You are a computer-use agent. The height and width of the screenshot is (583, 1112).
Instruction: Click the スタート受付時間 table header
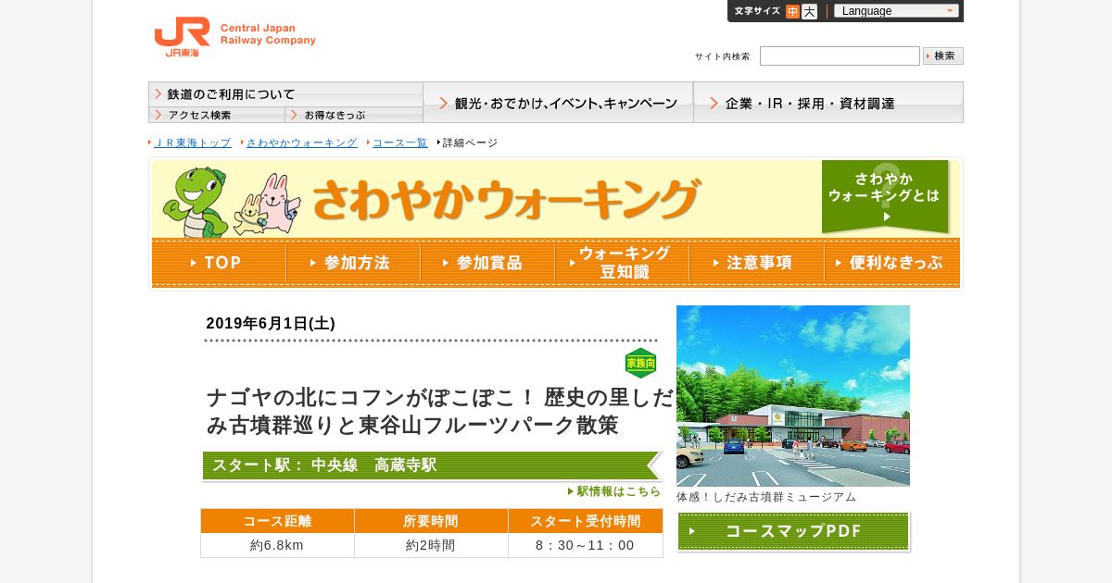click(x=586, y=521)
